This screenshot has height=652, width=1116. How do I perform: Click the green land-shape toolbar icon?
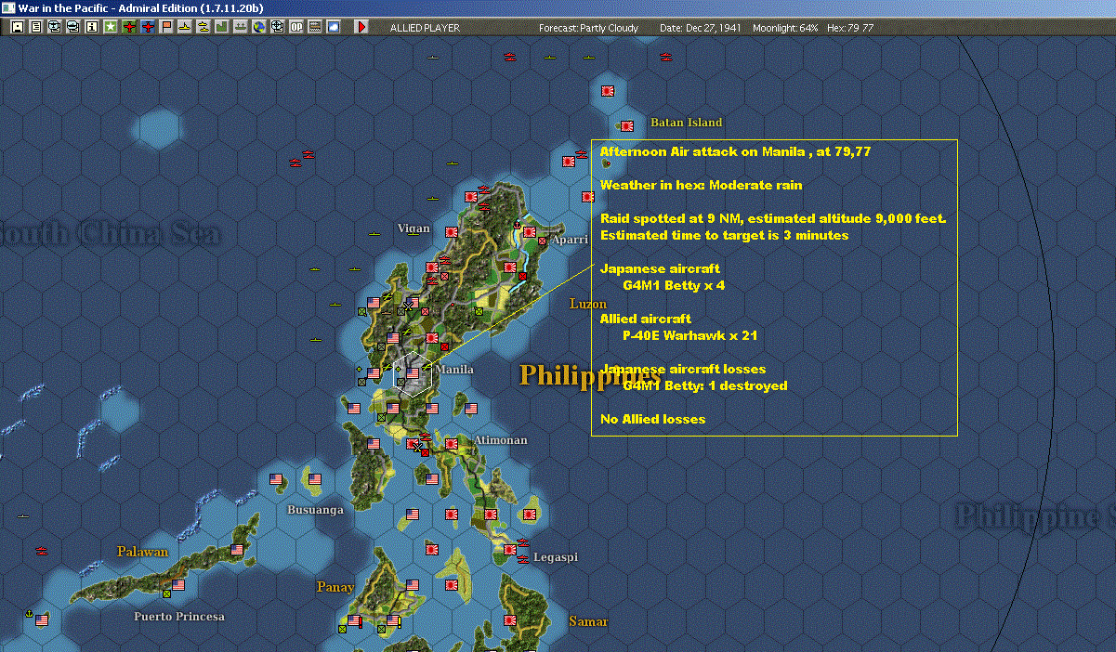tap(222, 27)
